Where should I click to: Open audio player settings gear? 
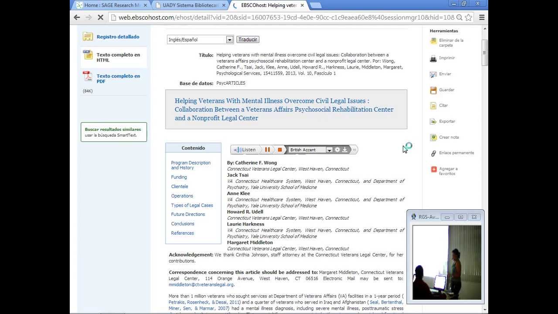[x=337, y=150]
